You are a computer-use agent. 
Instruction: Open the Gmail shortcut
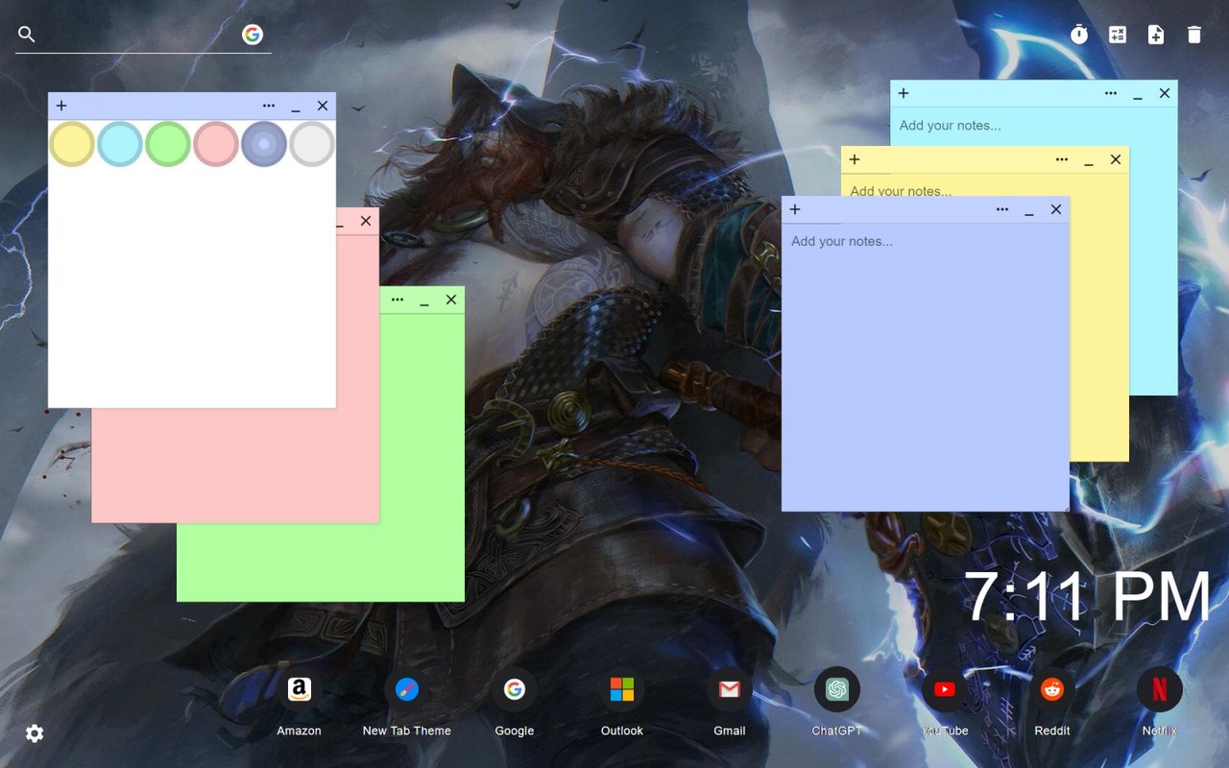tap(730, 702)
